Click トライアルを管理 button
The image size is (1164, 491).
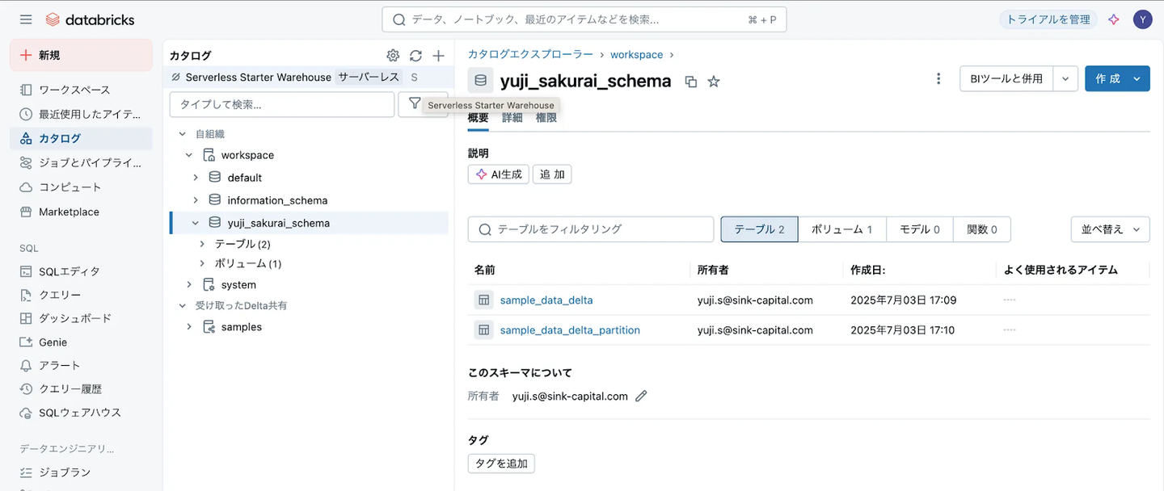coord(1048,19)
